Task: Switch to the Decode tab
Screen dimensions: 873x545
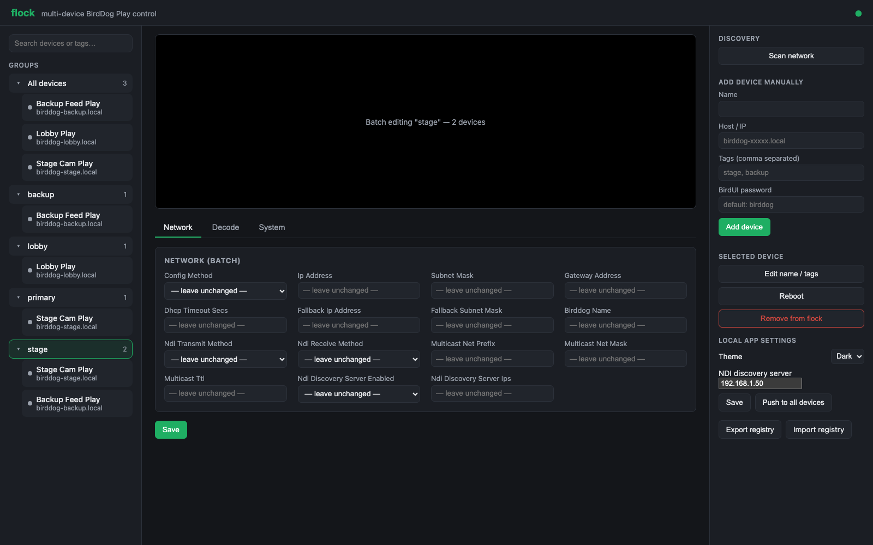Action: (x=225, y=227)
